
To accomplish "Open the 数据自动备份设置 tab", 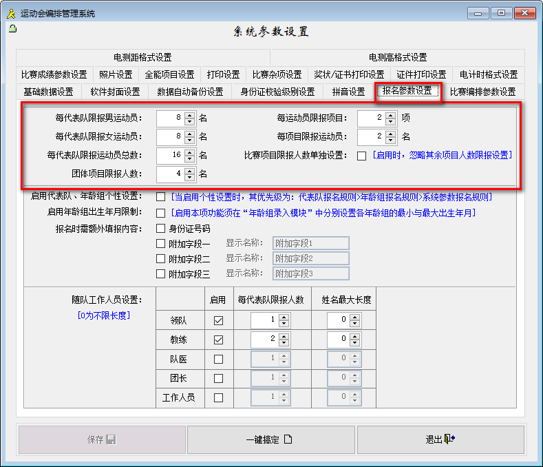I will coord(190,92).
